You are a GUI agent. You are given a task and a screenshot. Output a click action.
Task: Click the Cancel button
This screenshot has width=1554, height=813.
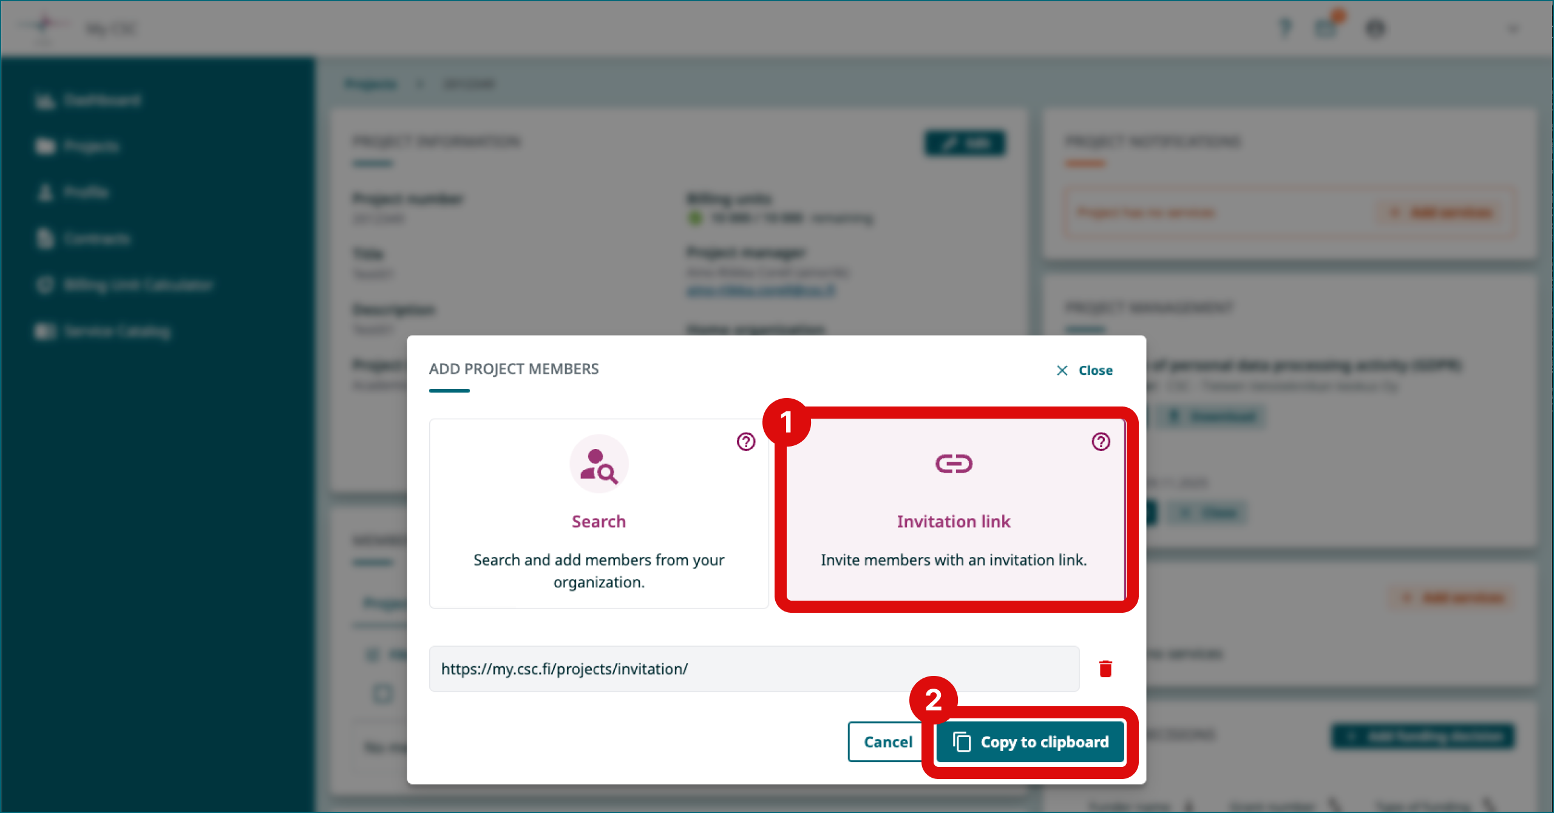[886, 741]
